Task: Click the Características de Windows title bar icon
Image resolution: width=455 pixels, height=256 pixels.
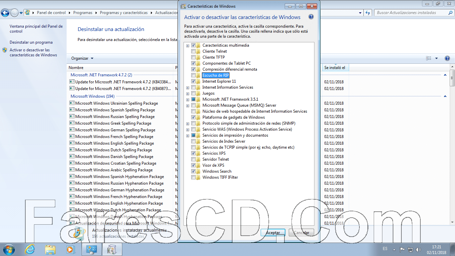Action: click(183, 6)
